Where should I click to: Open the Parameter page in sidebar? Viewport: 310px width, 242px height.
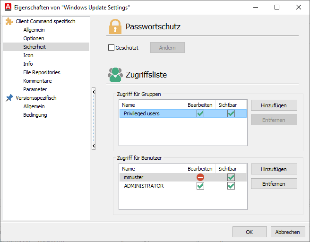pyautogui.click(x=35, y=89)
